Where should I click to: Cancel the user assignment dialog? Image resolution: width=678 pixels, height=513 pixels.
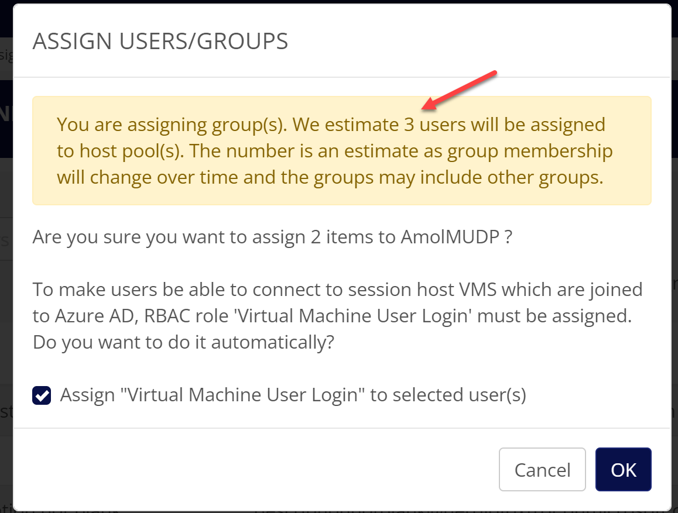click(x=542, y=470)
